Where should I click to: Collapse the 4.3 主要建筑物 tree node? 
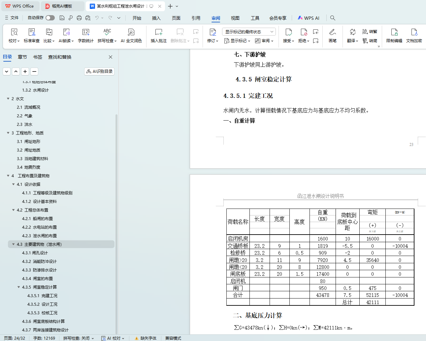pos(14,244)
